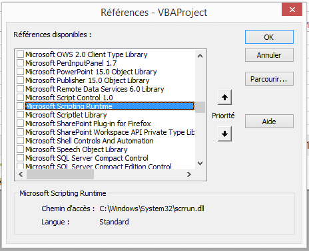This screenshot has width=309, height=251.
Task: Select Microsoft OWS 2.0 Client Type Library text
Action: [x=87, y=54]
